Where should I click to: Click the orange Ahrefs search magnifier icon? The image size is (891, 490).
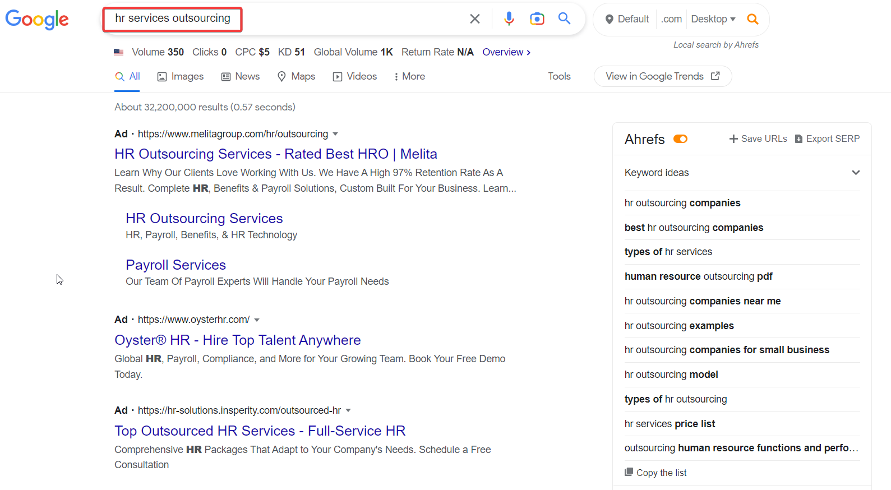pyautogui.click(x=752, y=19)
